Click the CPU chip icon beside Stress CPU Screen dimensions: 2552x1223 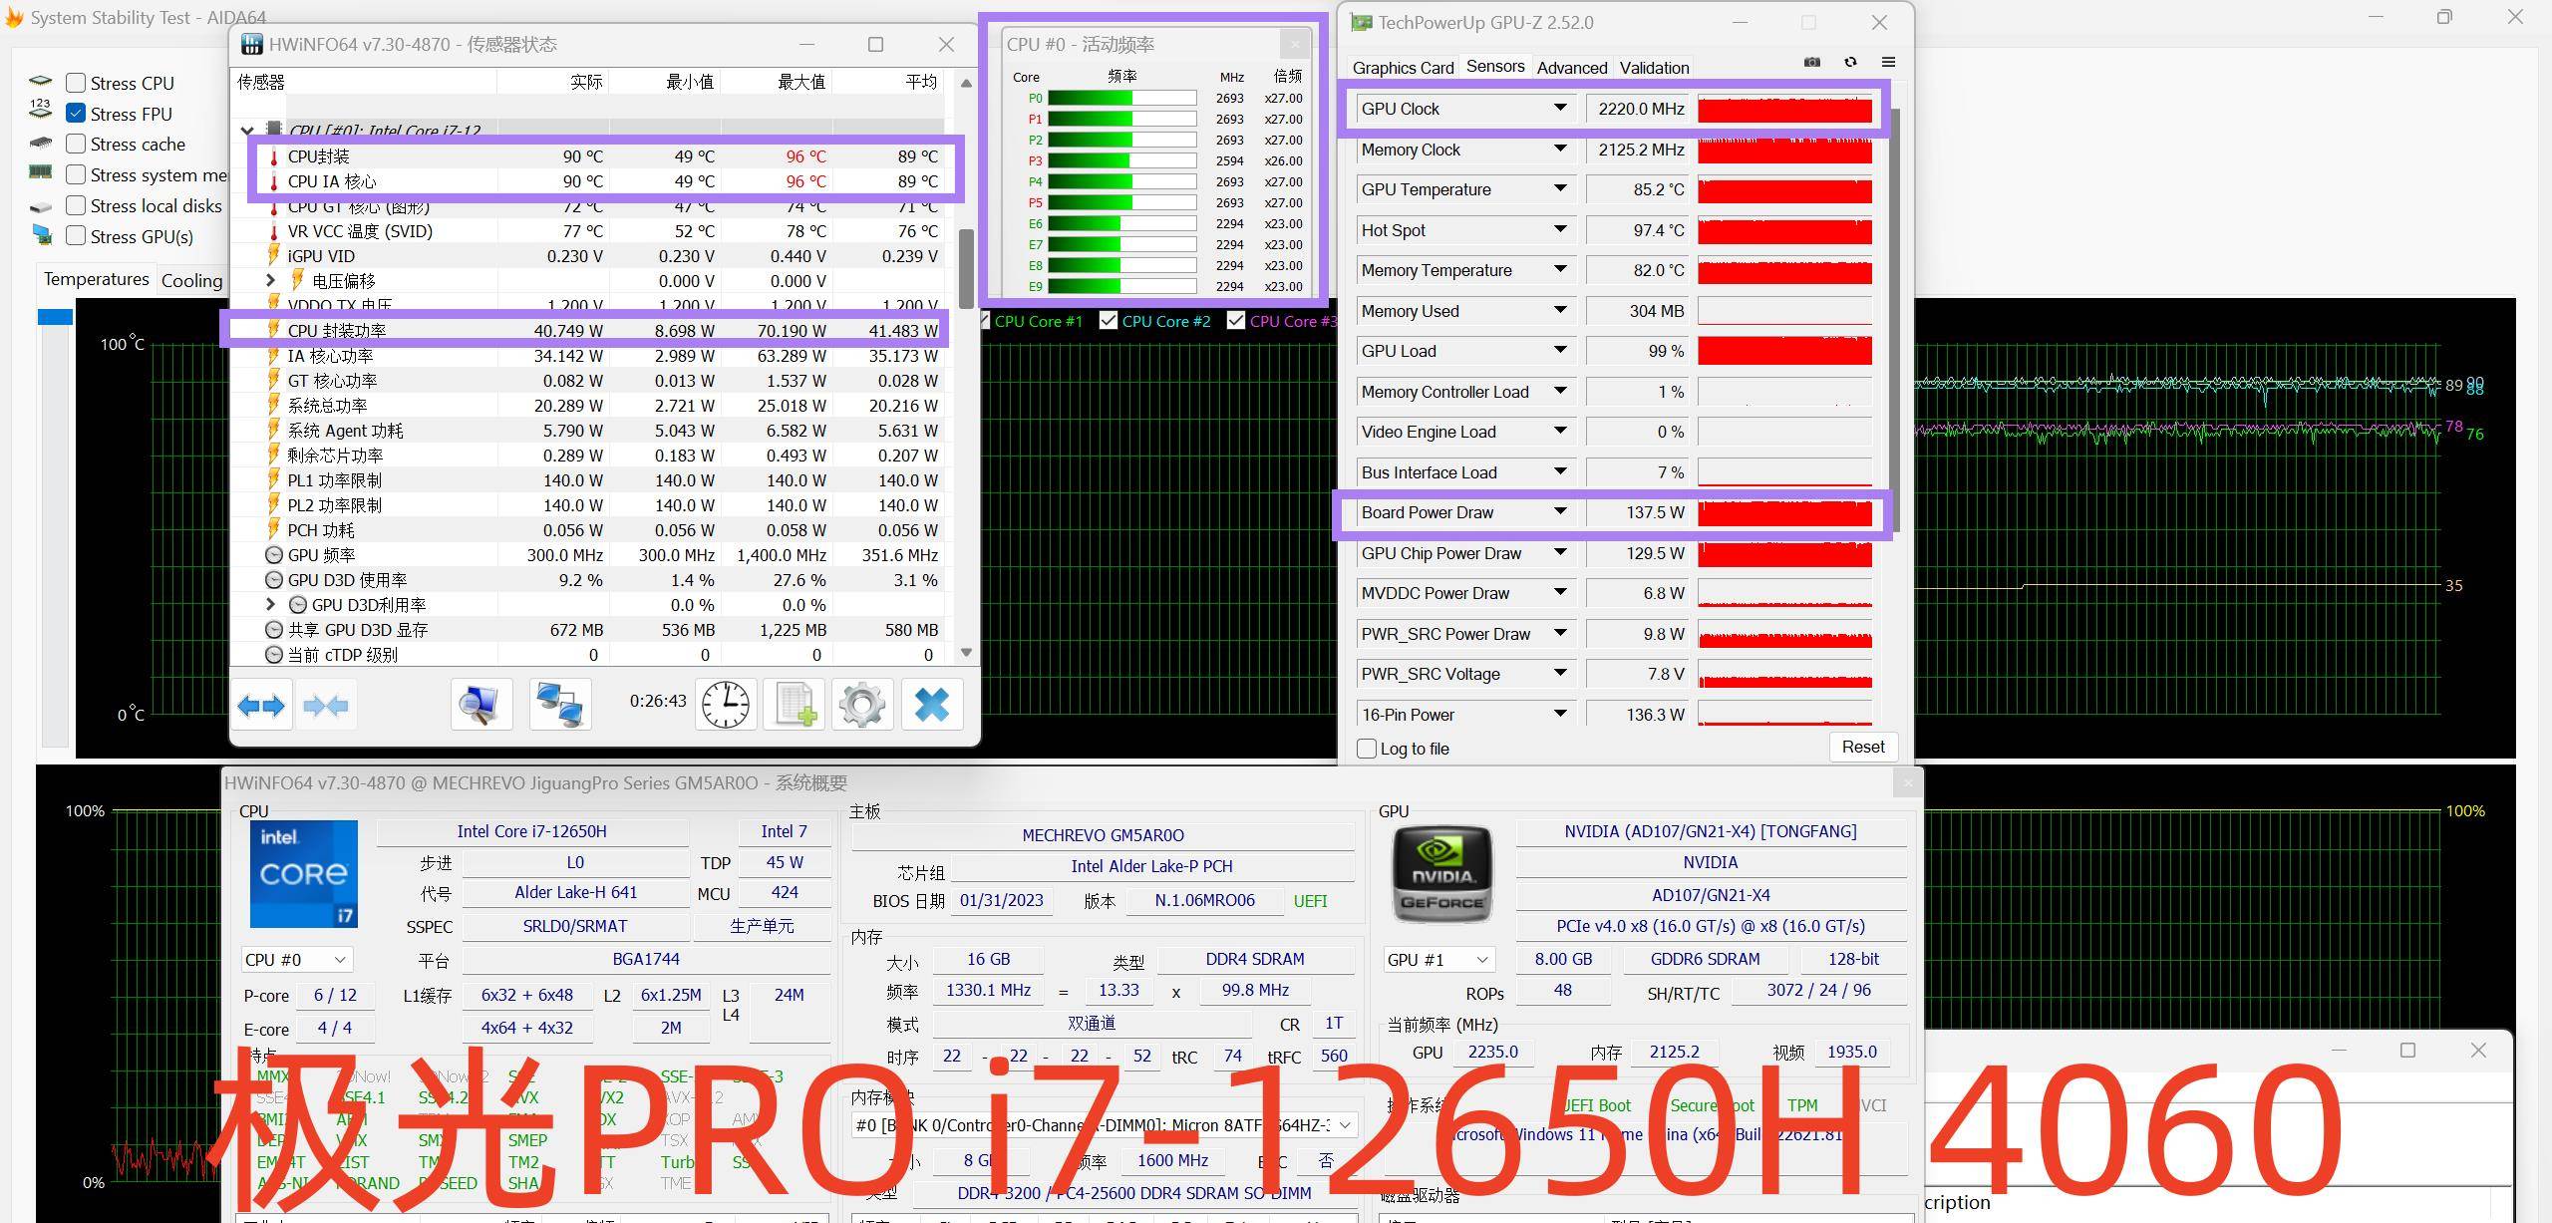pyautogui.click(x=40, y=82)
